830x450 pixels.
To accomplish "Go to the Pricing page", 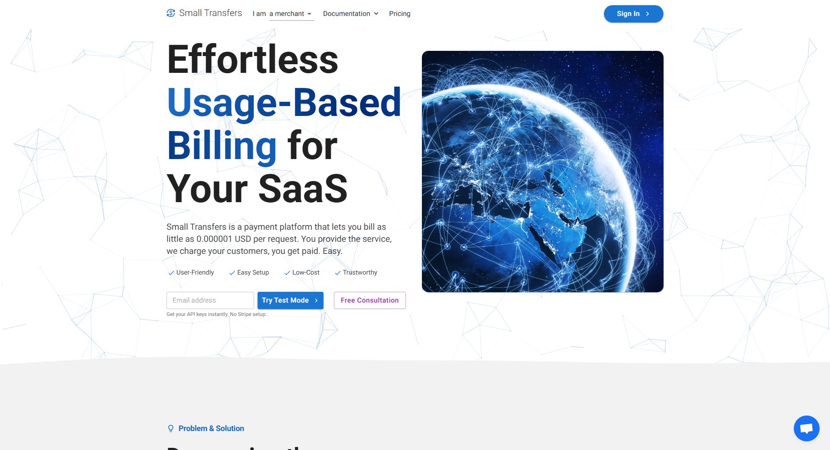I will (x=399, y=14).
